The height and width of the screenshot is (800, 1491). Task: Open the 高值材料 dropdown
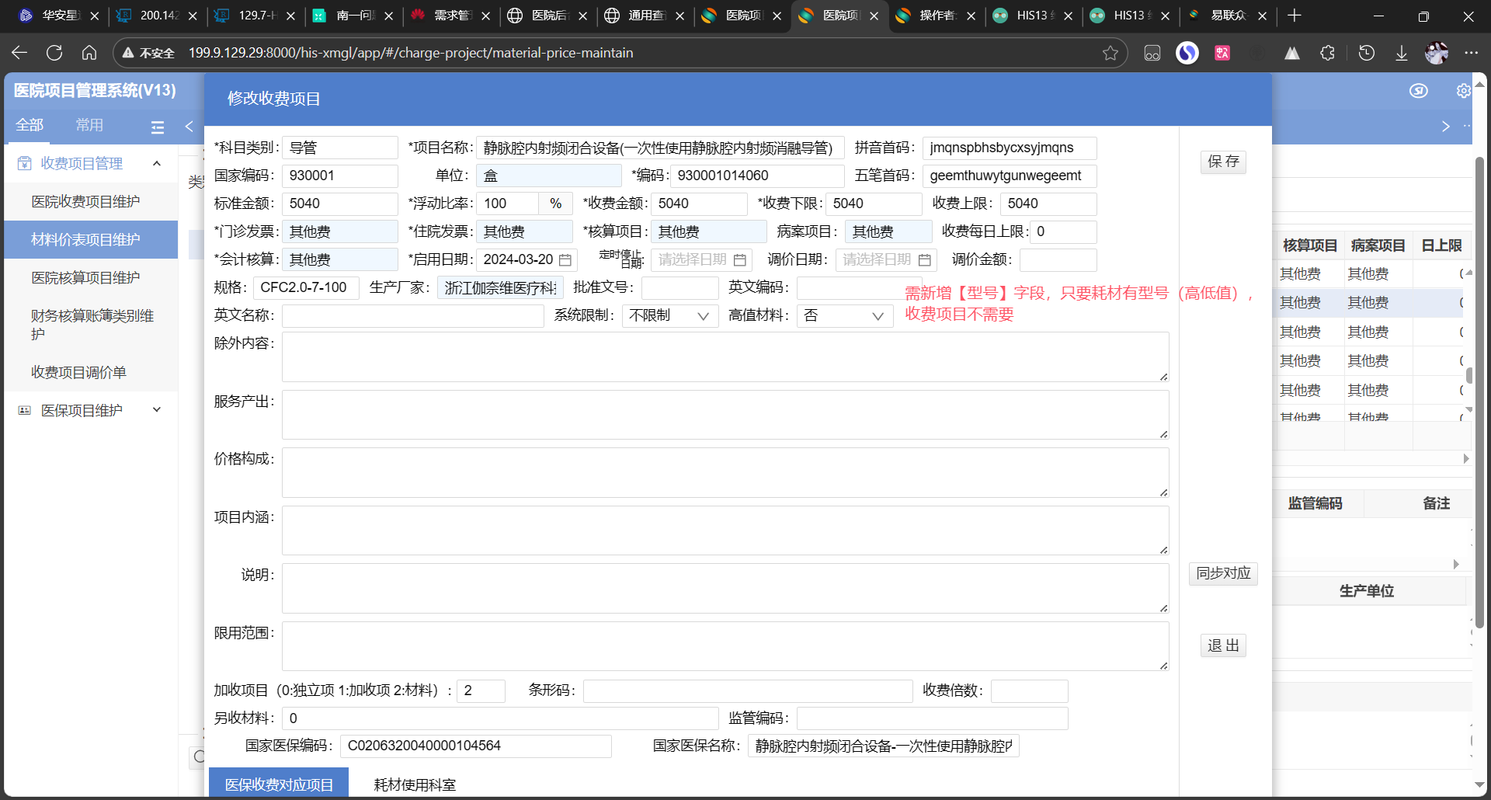pos(845,316)
